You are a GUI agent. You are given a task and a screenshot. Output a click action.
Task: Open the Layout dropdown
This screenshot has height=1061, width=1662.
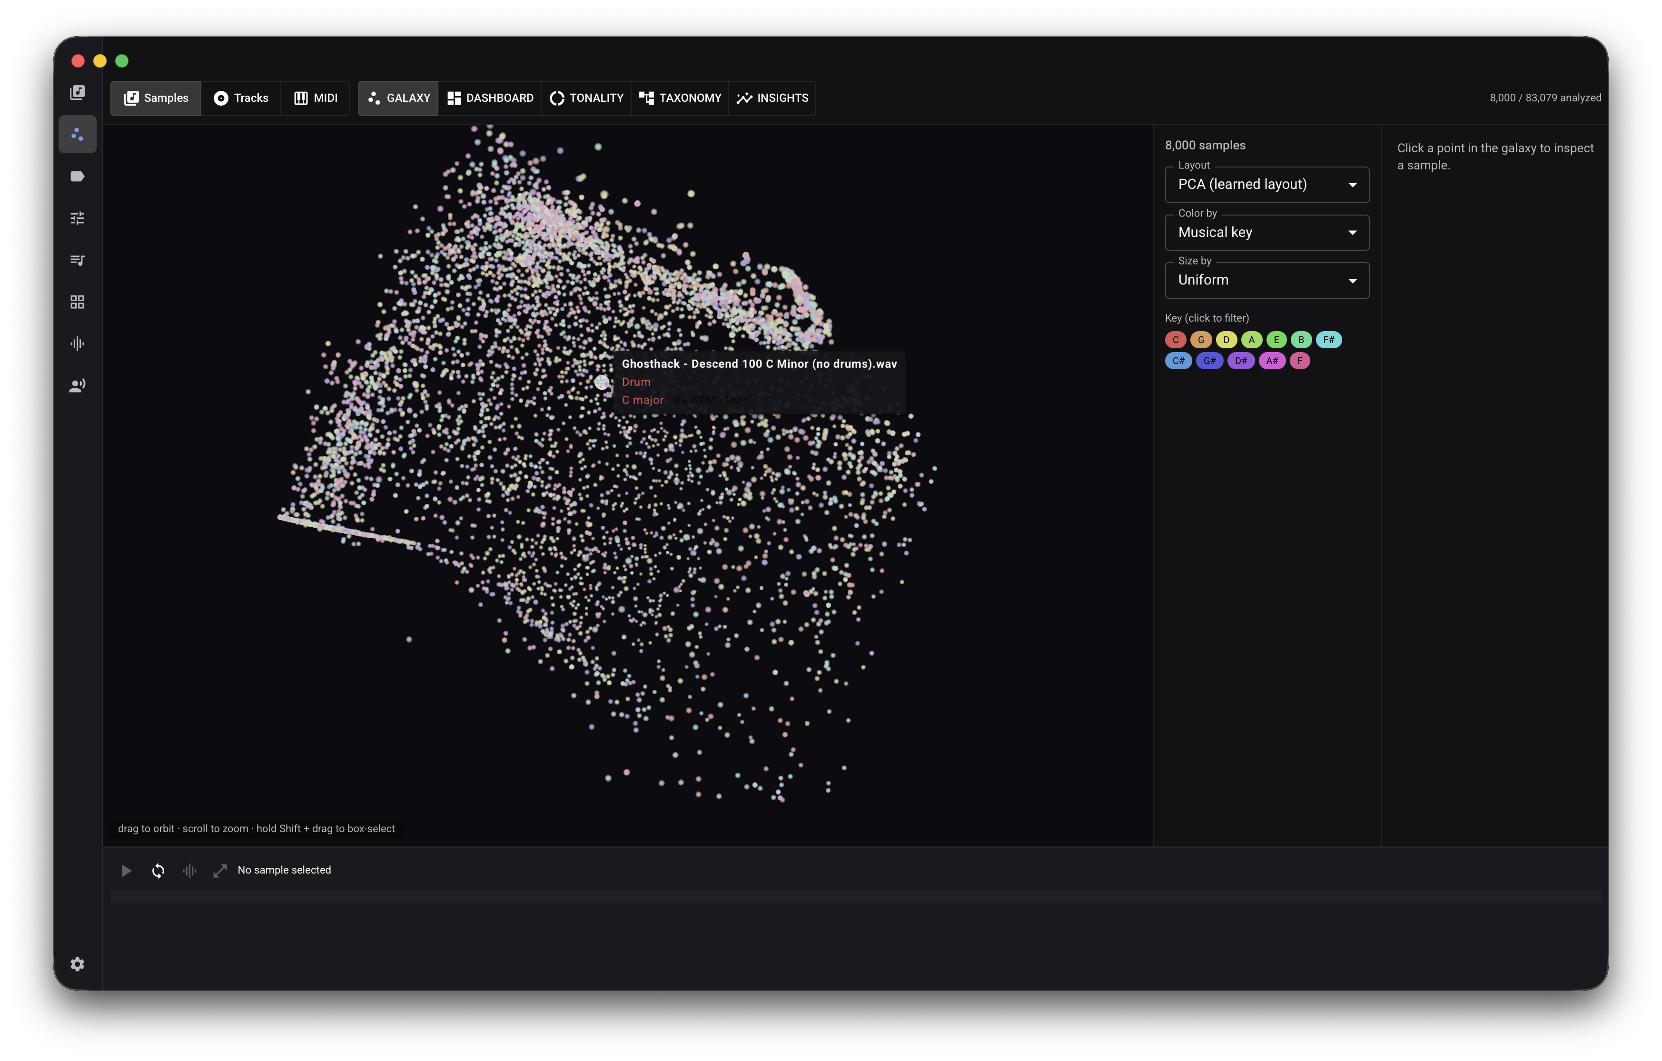pyautogui.click(x=1266, y=184)
